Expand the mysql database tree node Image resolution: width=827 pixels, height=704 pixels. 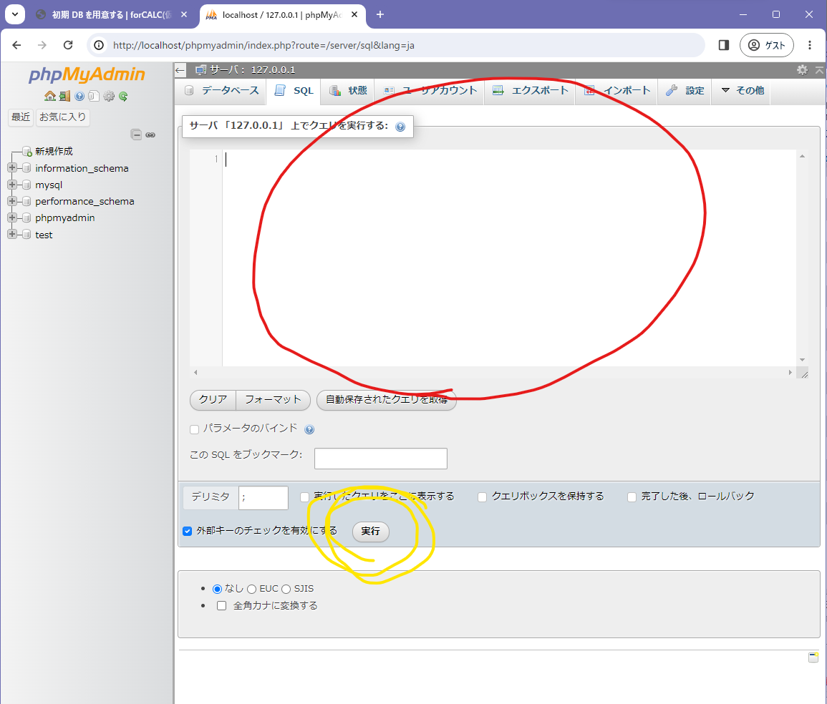pos(12,185)
